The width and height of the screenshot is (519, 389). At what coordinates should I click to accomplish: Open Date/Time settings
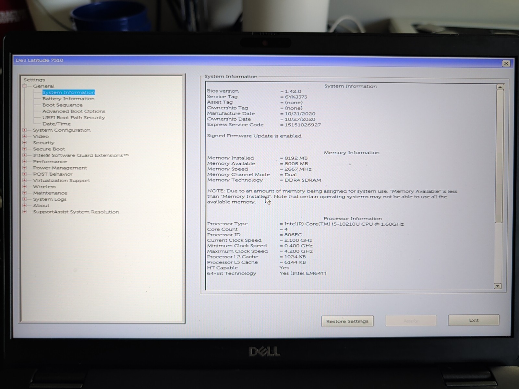[56, 124]
